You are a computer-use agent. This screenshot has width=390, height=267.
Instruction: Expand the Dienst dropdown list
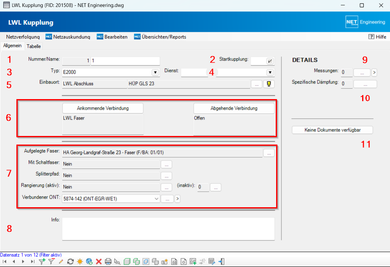270,72
